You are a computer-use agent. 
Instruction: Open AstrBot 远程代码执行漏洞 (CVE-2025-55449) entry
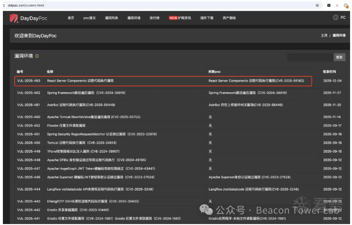[81, 105]
